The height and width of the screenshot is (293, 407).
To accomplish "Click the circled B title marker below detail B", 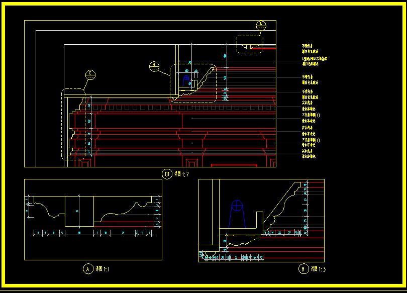I will point(303,269).
